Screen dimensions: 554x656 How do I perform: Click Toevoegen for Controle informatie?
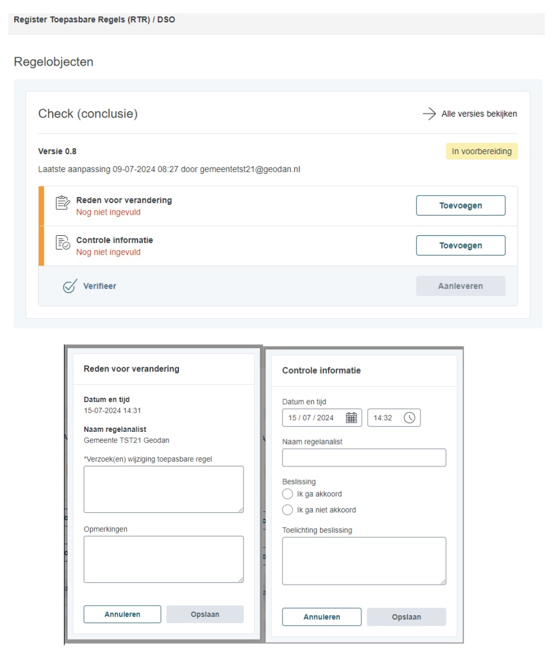[x=460, y=245]
